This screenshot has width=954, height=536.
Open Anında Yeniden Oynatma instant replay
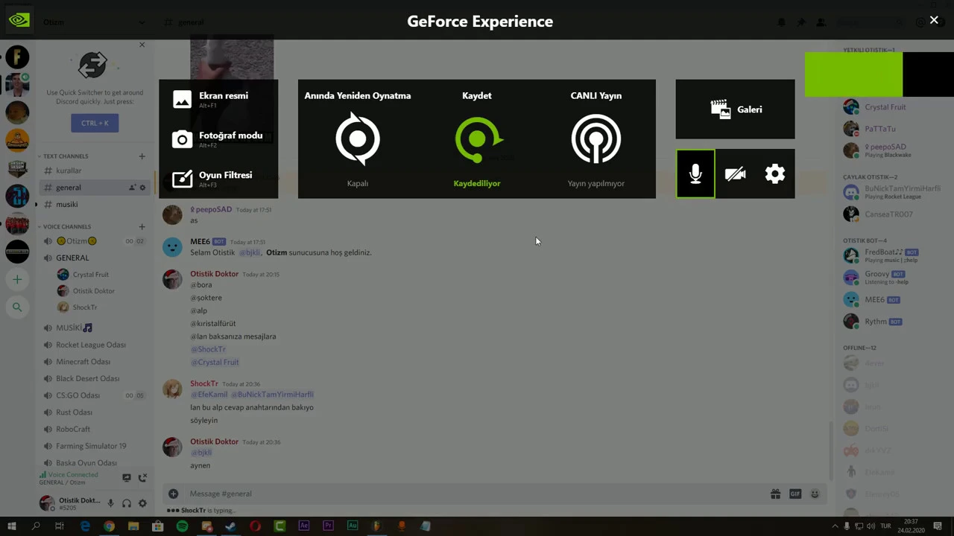click(358, 138)
